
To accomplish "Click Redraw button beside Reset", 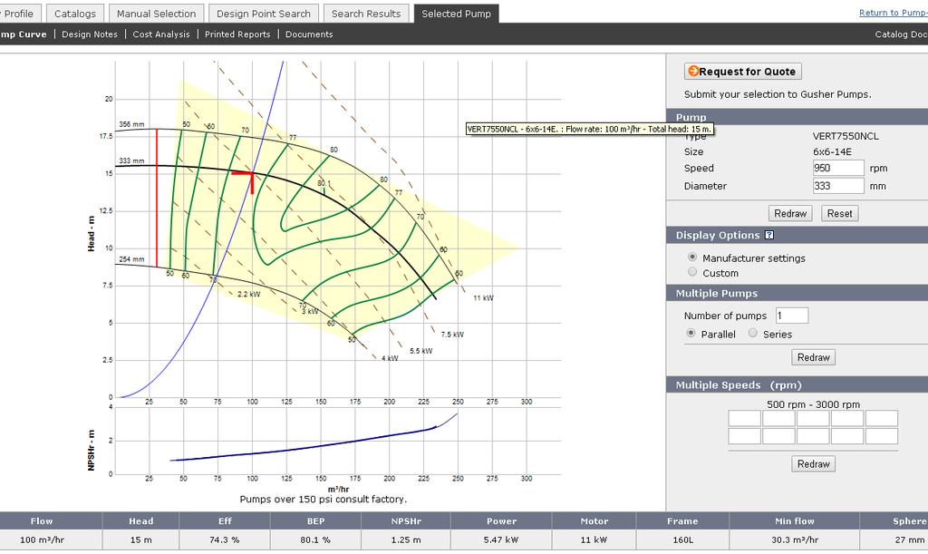I will 790,213.
